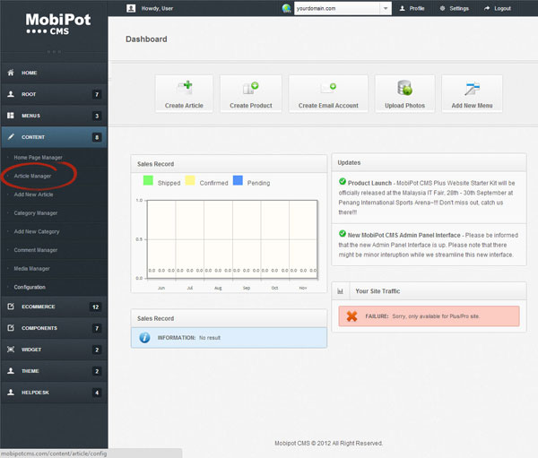Viewport: 538px width, 458px height.
Task: Click the Create Product button label
Action: tap(251, 106)
